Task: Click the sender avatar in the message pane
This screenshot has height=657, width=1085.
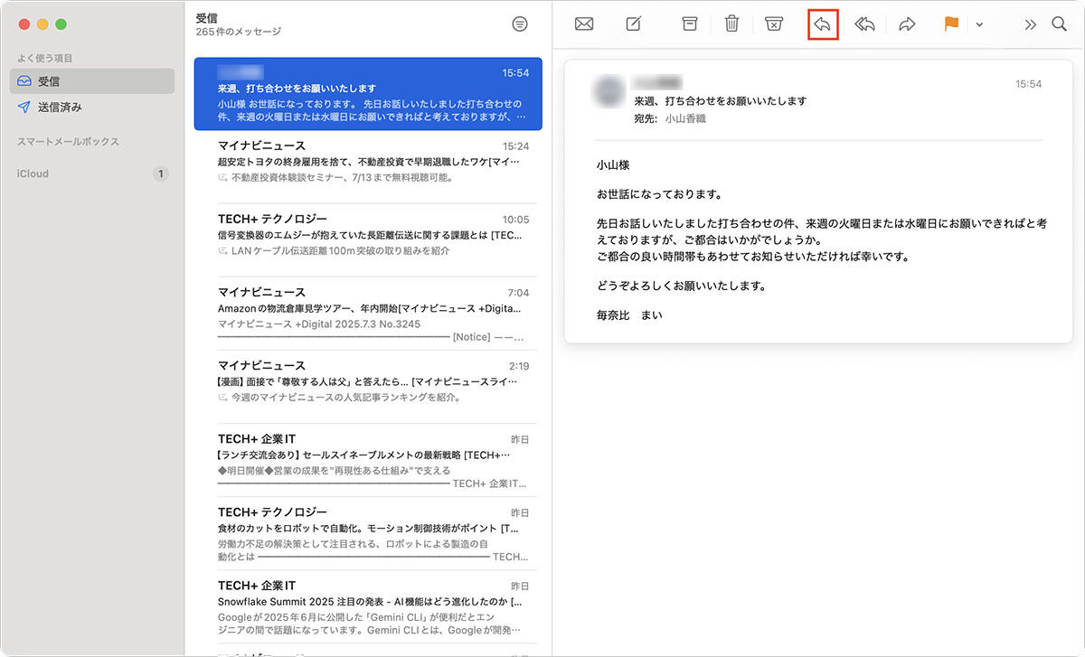Action: pyautogui.click(x=609, y=90)
